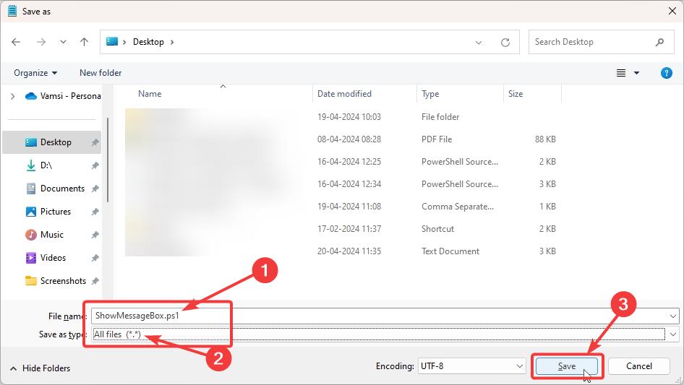
Task: Click the pin icon beside D:\
Action: click(x=95, y=165)
